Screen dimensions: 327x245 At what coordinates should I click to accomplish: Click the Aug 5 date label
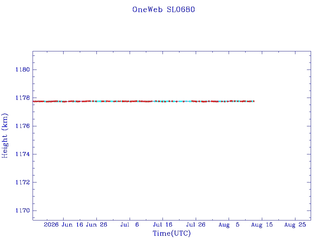[229, 225]
